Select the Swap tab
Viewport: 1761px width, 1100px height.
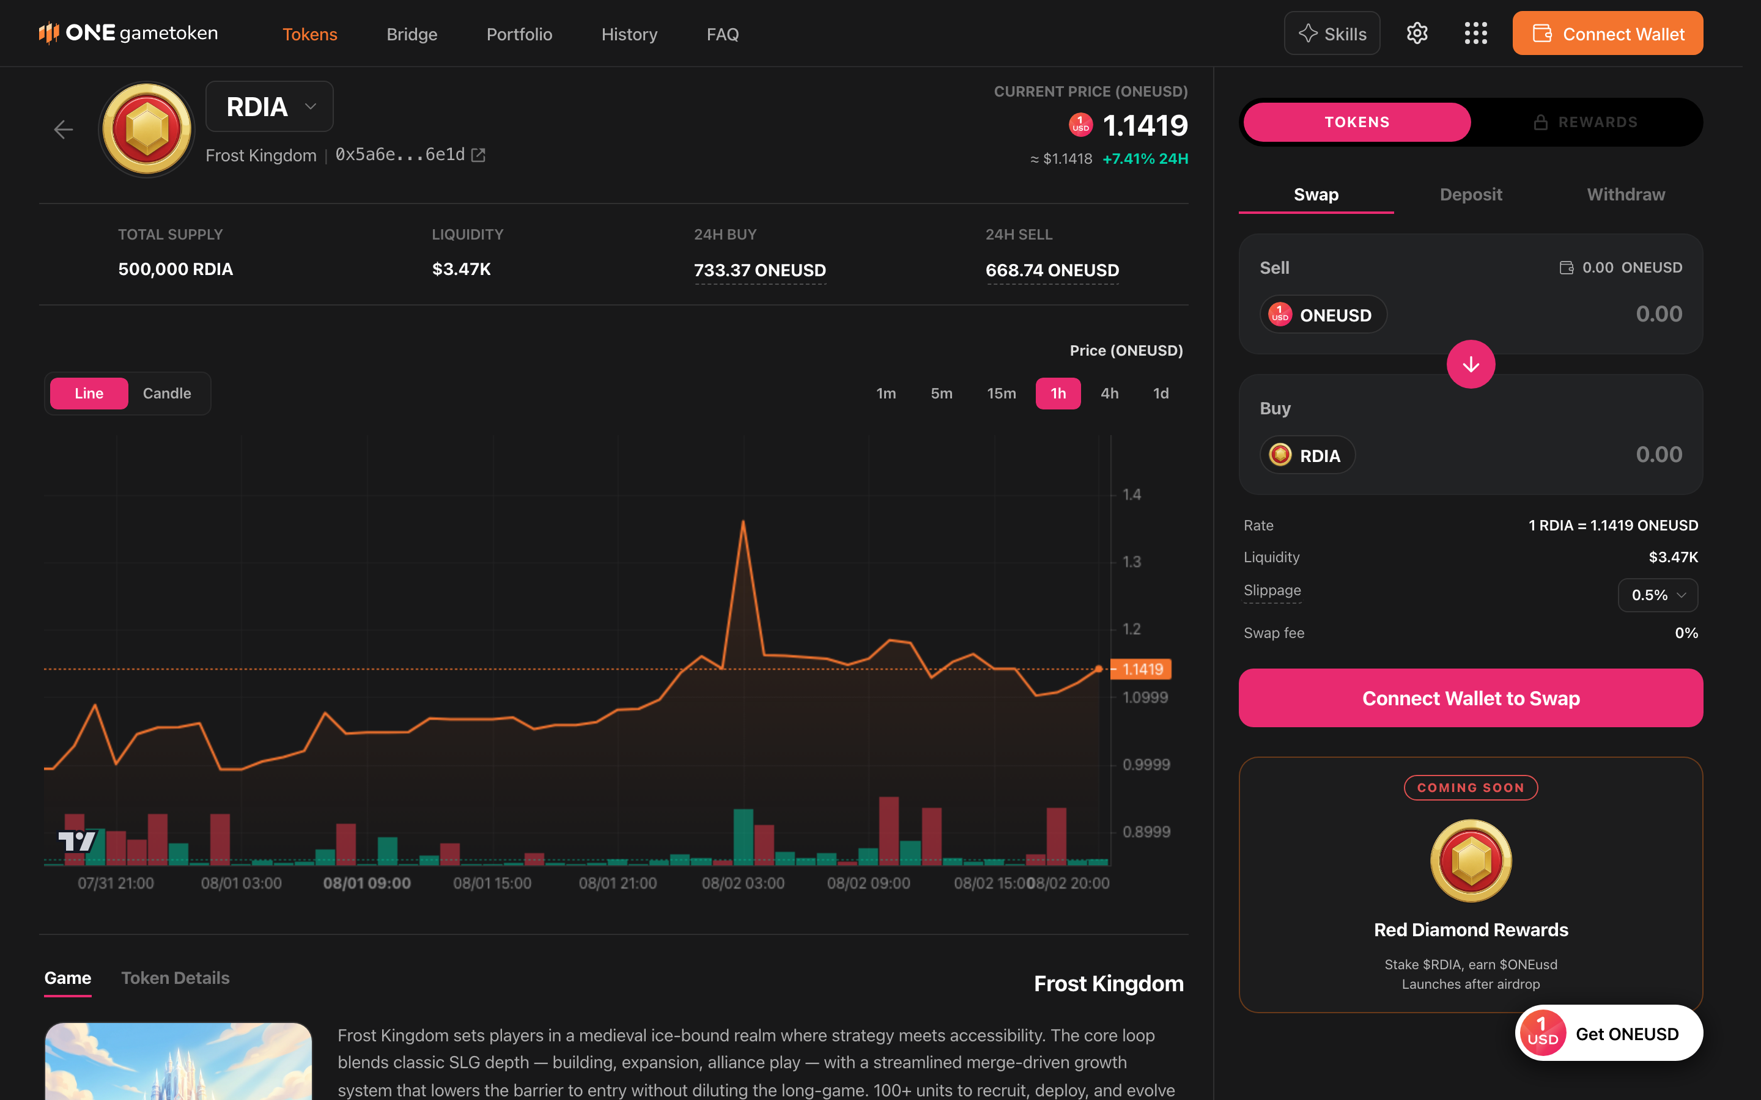pyautogui.click(x=1316, y=195)
